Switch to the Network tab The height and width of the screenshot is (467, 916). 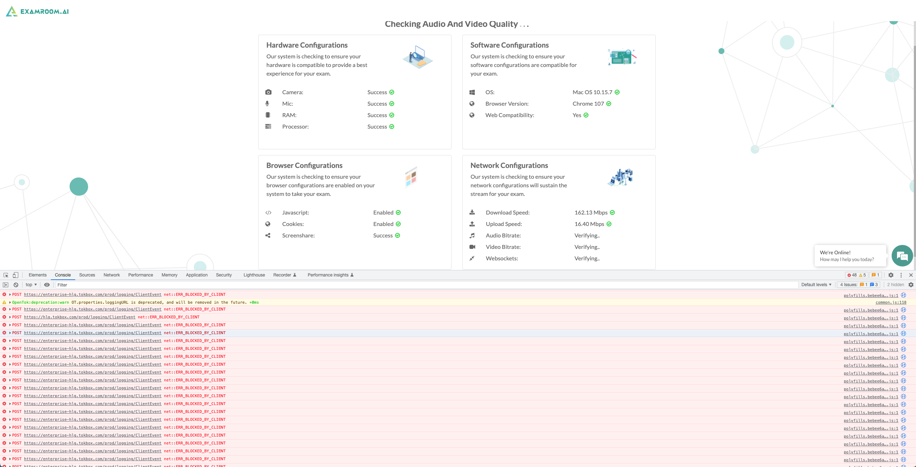[111, 275]
